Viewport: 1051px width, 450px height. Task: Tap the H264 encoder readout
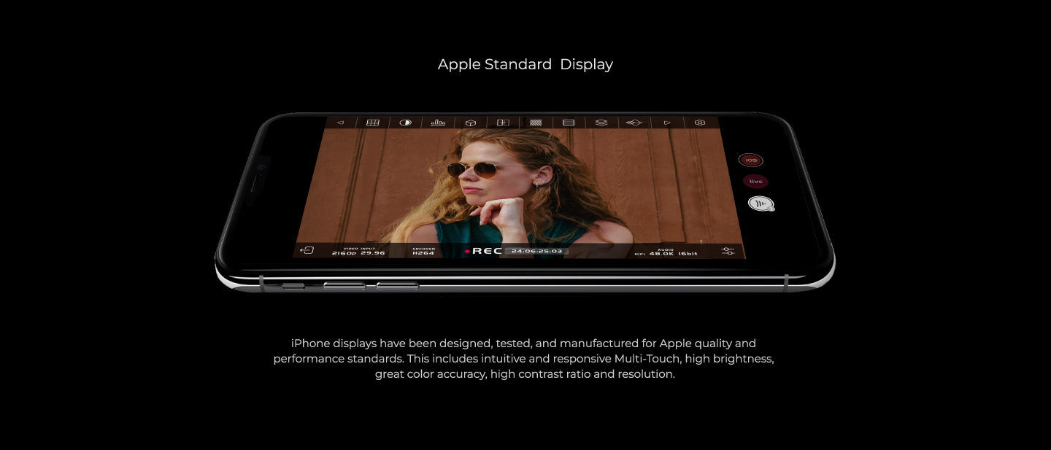click(424, 252)
